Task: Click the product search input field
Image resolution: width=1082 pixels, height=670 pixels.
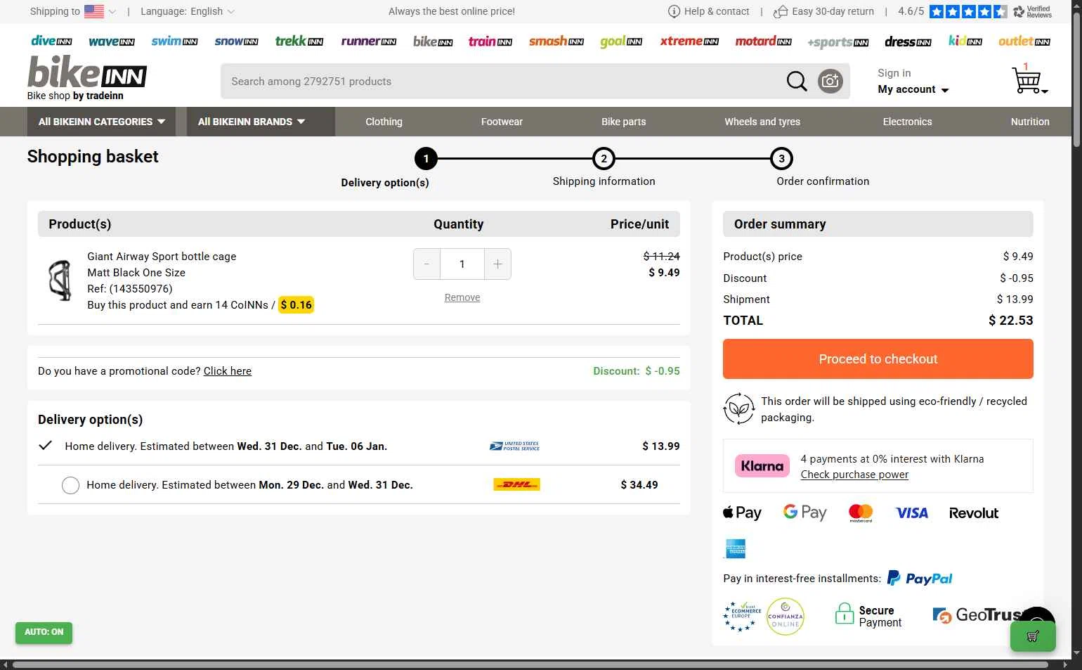Action: [502, 82]
